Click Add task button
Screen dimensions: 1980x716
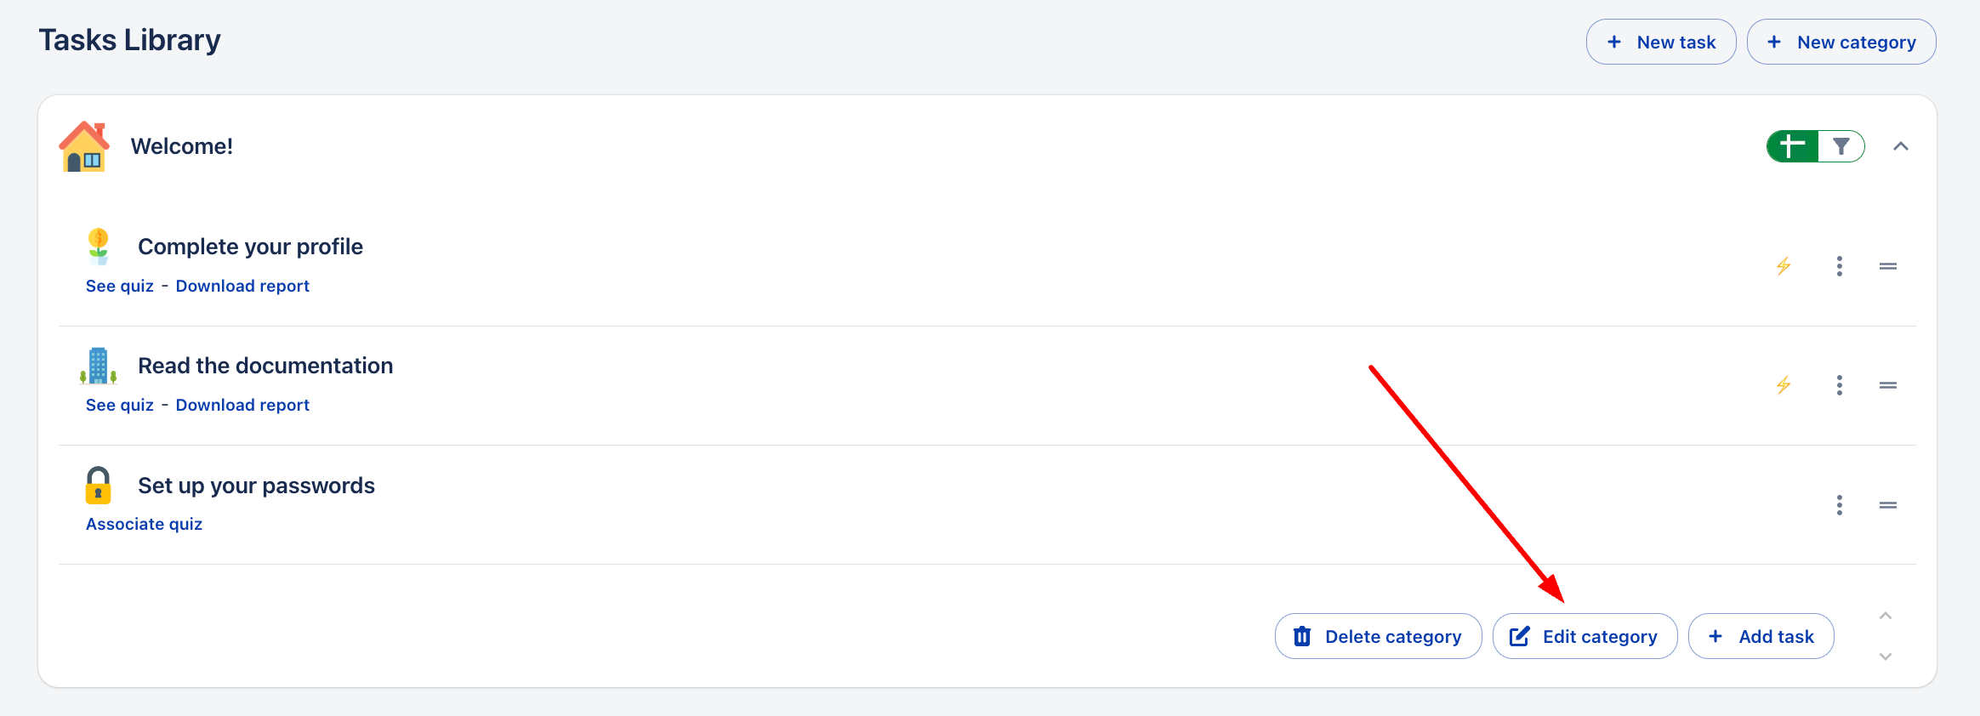coord(1761,636)
